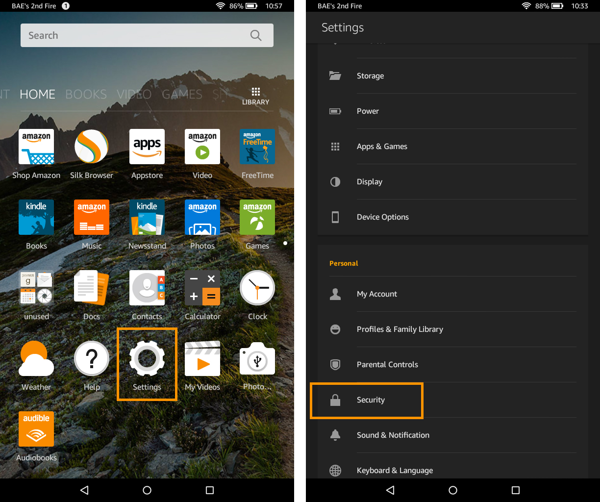Tap Home circle button on Settings screen

point(453,490)
